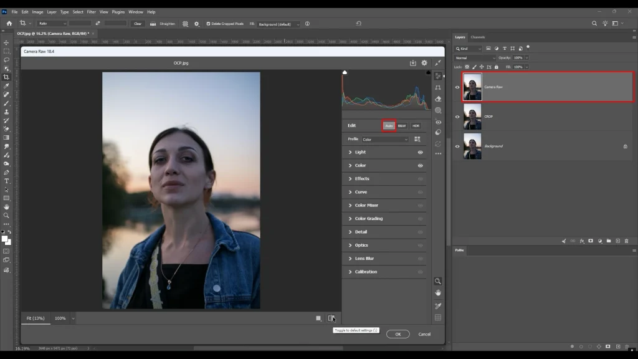Click foreground/background color swatches
The image size is (638, 359).
6,240
